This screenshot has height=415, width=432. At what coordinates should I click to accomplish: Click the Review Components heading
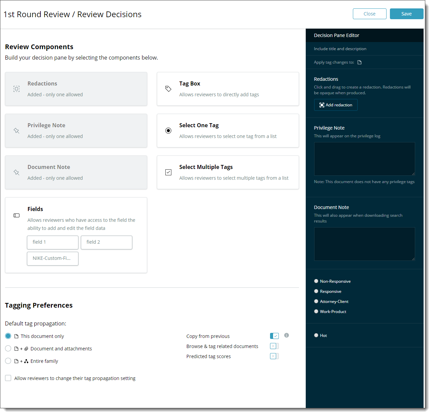(x=39, y=47)
